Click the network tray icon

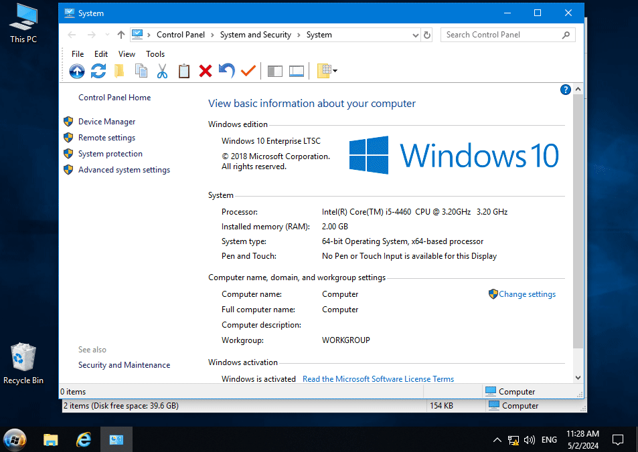(513, 440)
